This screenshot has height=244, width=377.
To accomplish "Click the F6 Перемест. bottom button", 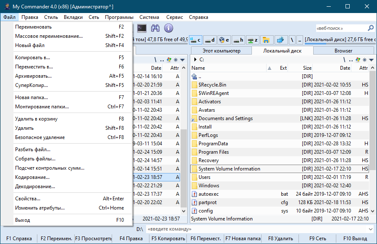I will (206, 239).
